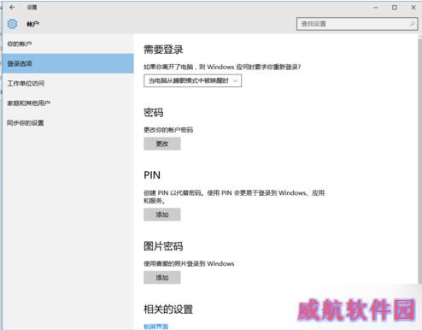Go to 家庭和其他用户
Image resolution: width=422 pixels, height=330 pixels.
[67, 103]
